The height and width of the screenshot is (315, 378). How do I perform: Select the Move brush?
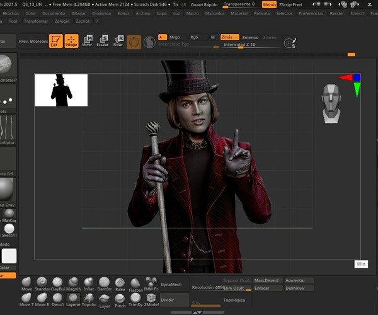click(26, 284)
